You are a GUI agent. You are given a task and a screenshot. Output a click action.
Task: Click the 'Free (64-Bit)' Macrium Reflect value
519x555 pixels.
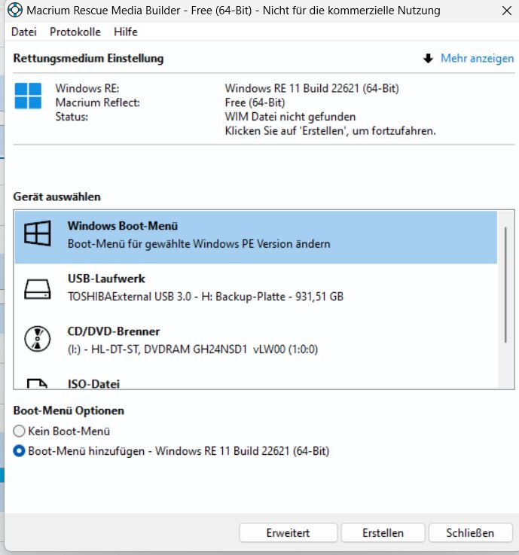(x=255, y=102)
